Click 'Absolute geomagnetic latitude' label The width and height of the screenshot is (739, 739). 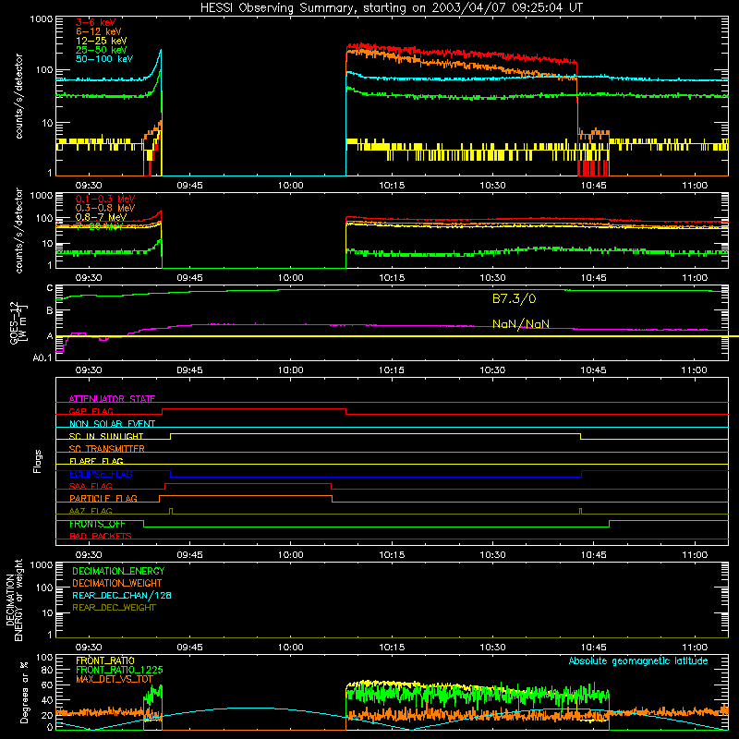click(638, 661)
